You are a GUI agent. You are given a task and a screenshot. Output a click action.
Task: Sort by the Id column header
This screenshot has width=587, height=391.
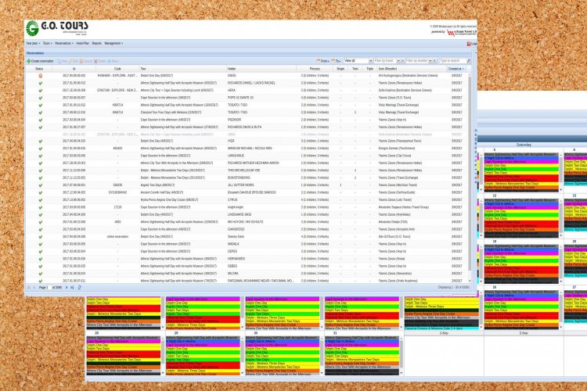pos(74,69)
